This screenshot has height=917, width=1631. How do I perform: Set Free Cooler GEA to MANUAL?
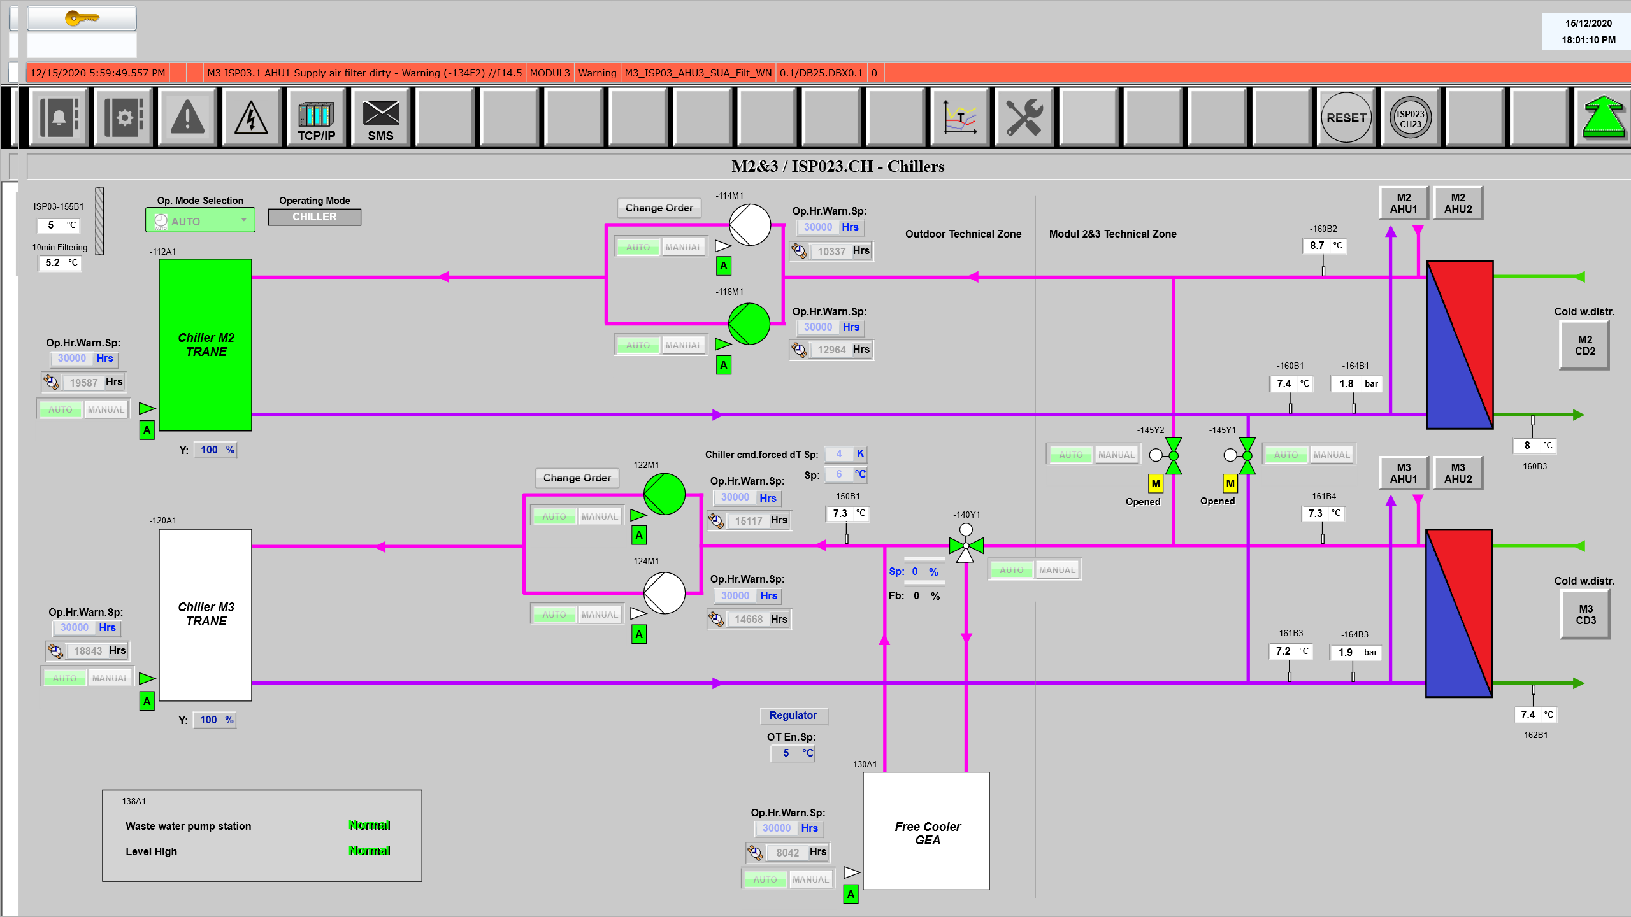coord(810,879)
